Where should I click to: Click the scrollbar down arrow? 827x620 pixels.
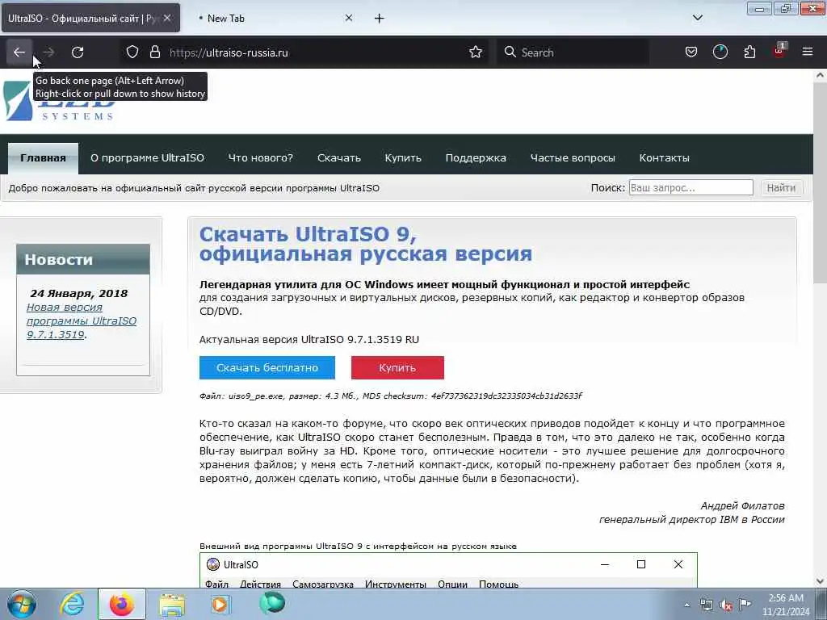pyautogui.click(x=820, y=581)
